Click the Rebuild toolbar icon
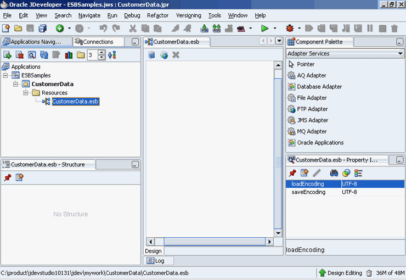Viewport: 406px width, 280px height. click(217, 28)
